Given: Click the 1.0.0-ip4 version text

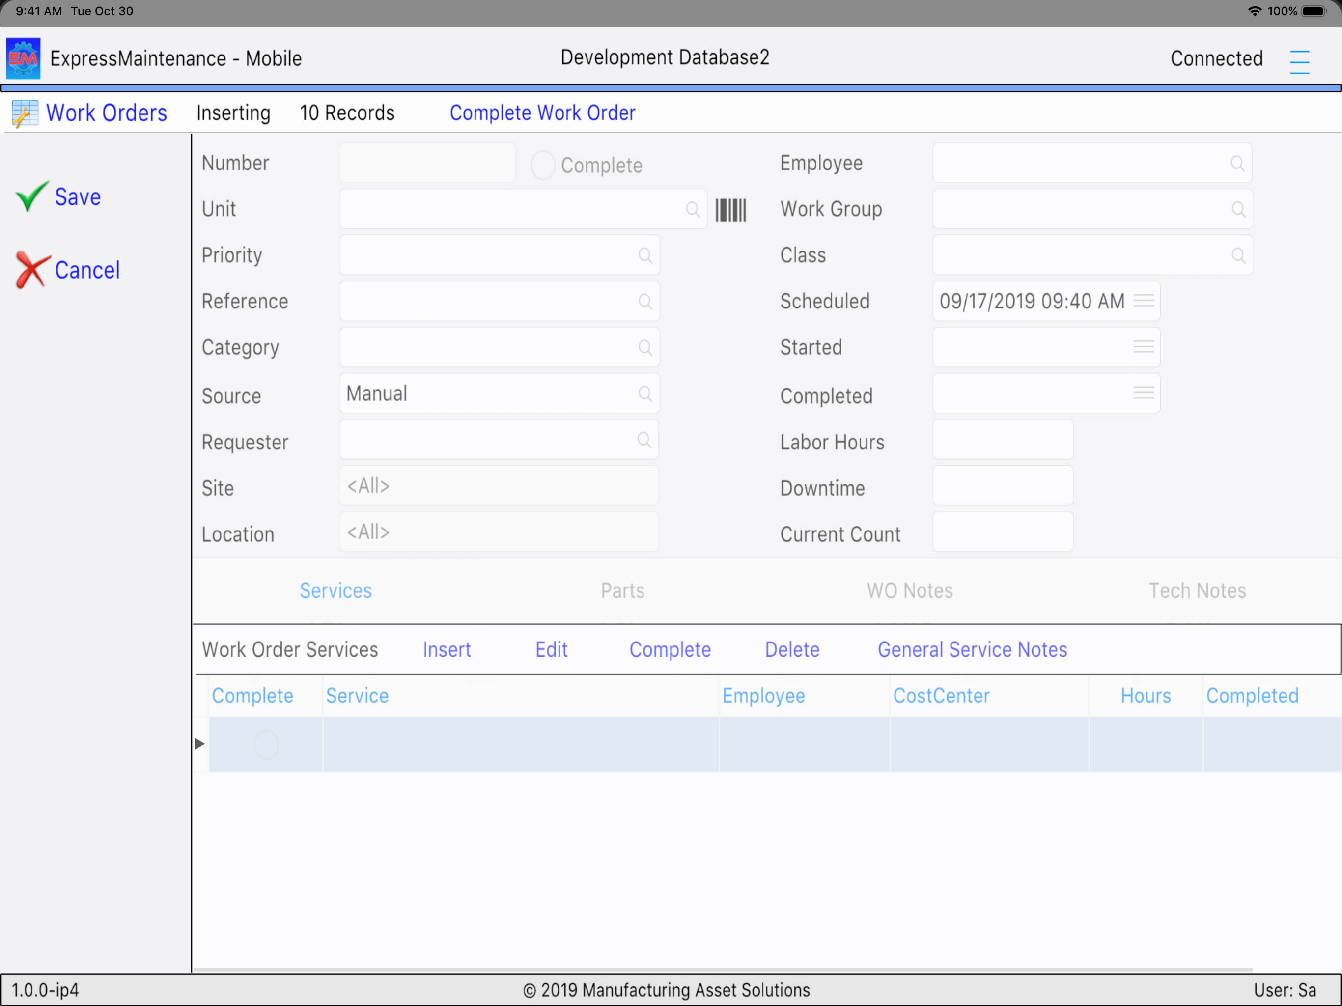Looking at the screenshot, I should [x=46, y=990].
